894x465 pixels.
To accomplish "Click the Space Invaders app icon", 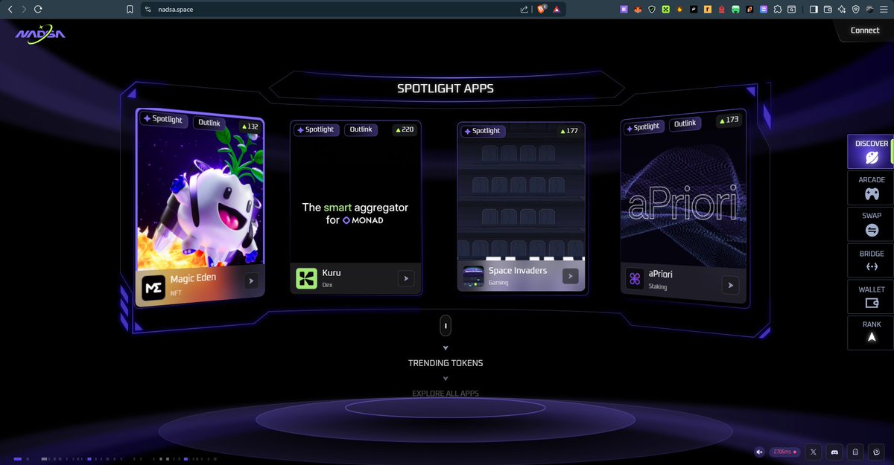I will (473, 276).
